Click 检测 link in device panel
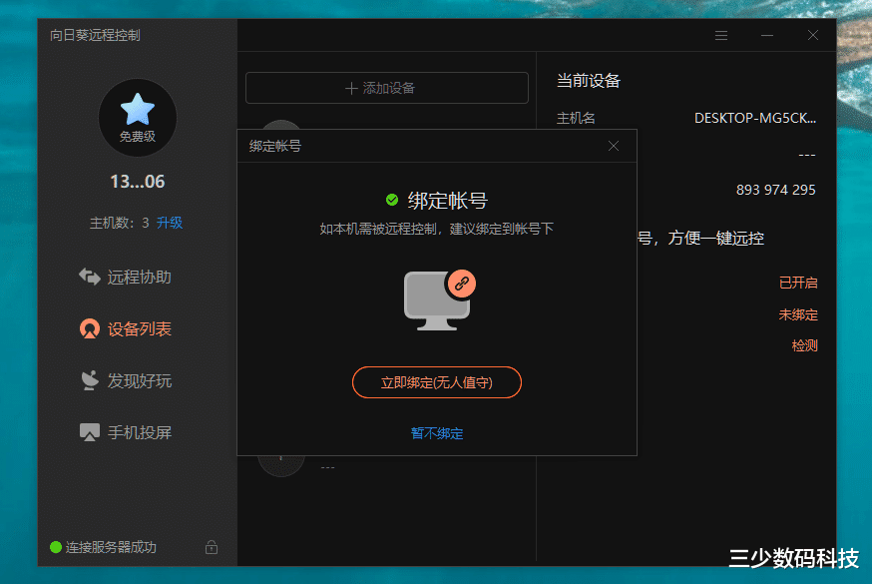This screenshot has width=872, height=584. click(805, 345)
